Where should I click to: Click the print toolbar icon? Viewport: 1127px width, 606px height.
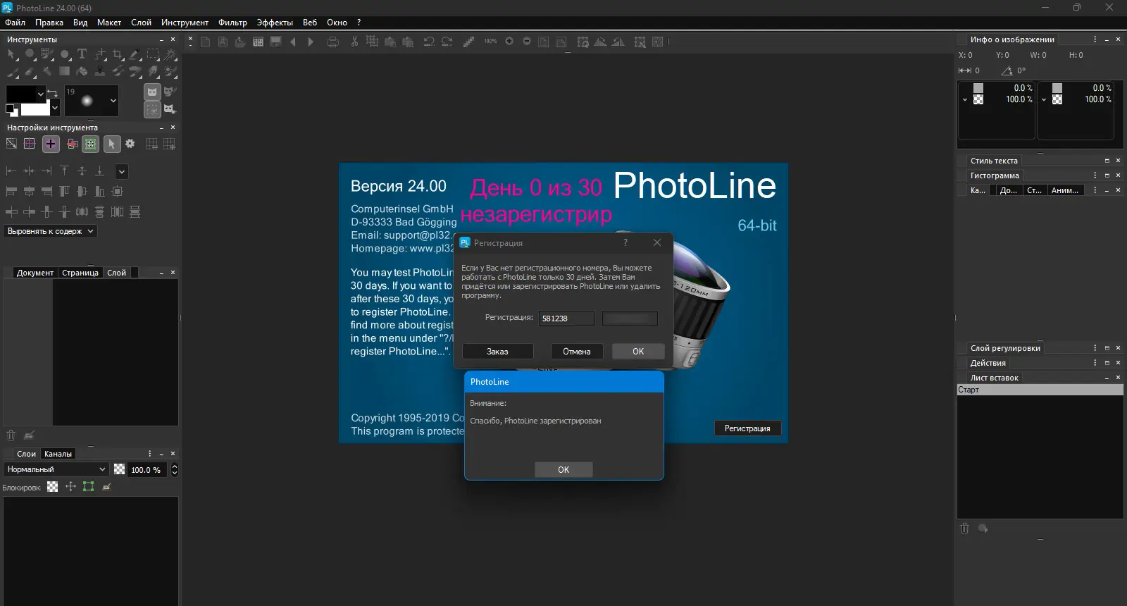pyautogui.click(x=333, y=42)
